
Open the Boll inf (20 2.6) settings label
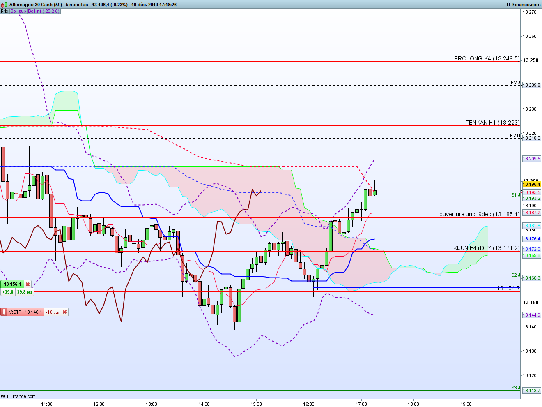[44, 11]
